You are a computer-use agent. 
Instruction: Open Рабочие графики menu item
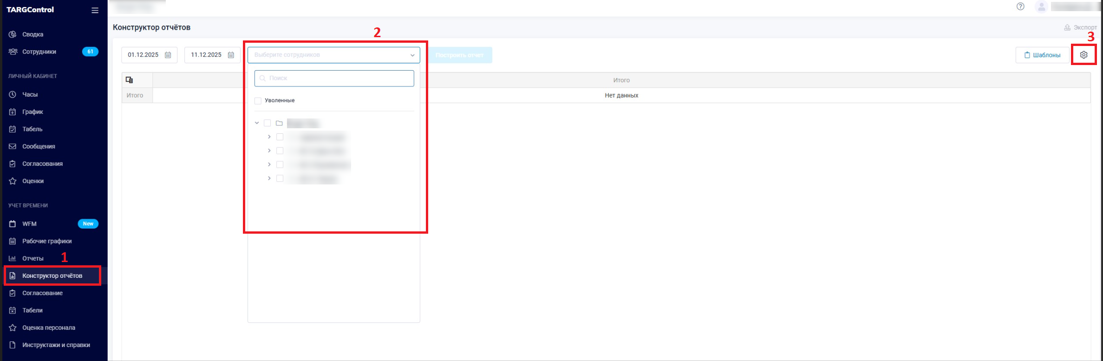point(46,241)
